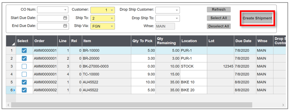The width and height of the screenshot is (290, 111).
Task: Click the current-row indicator on row 6
Action: [x=14, y=90]
